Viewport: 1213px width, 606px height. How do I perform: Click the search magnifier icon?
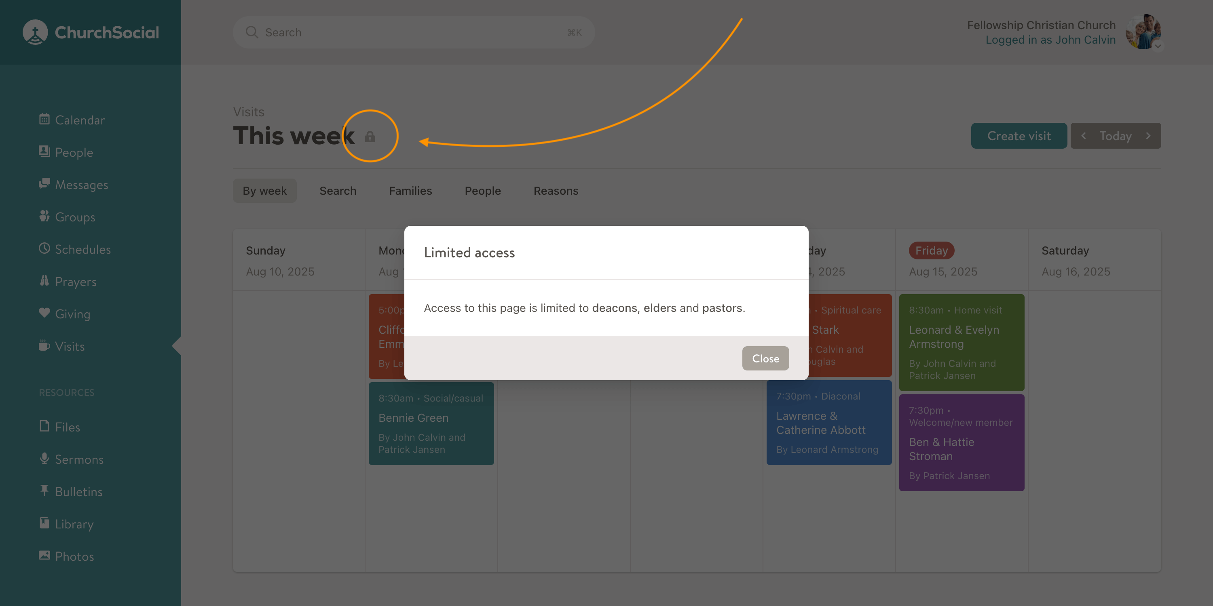click(x=252, y=32)
